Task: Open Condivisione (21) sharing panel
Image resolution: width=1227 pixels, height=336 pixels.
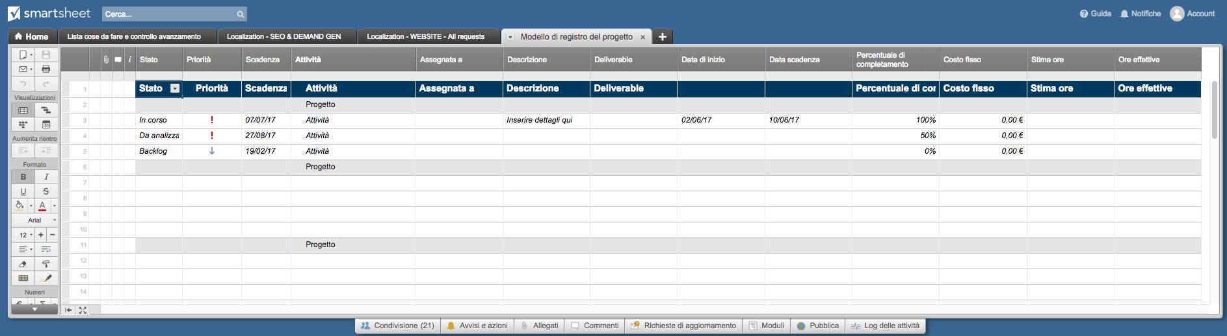Action: point(397,326)
